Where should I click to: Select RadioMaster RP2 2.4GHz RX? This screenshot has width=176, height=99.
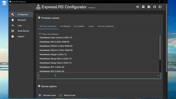pos(98,71)
